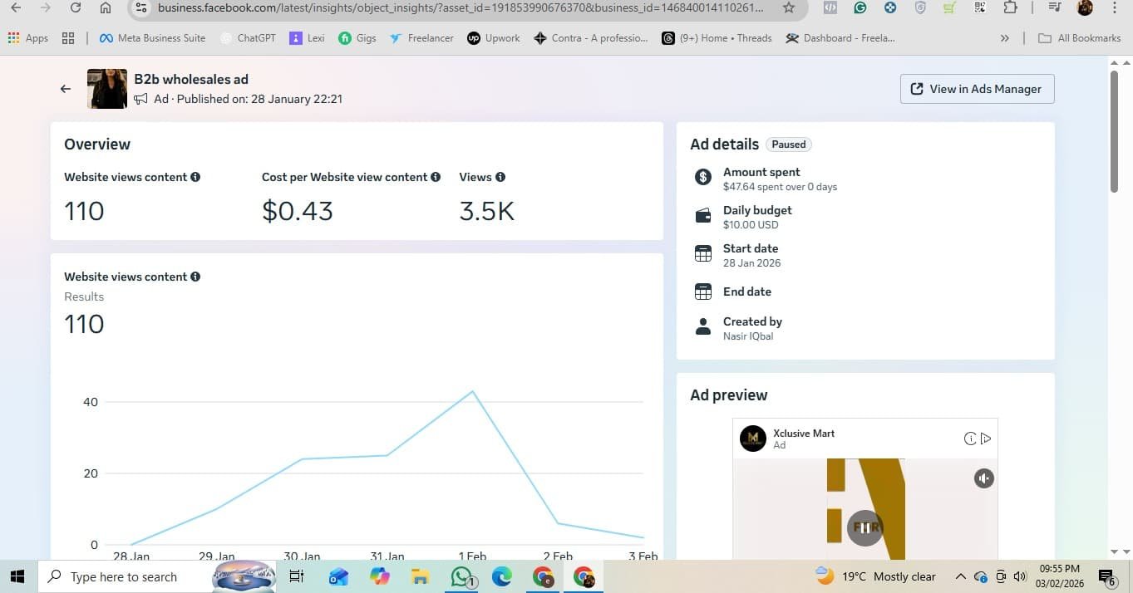
Task: Open the Upwork bookmark
Action: [494, 38]
